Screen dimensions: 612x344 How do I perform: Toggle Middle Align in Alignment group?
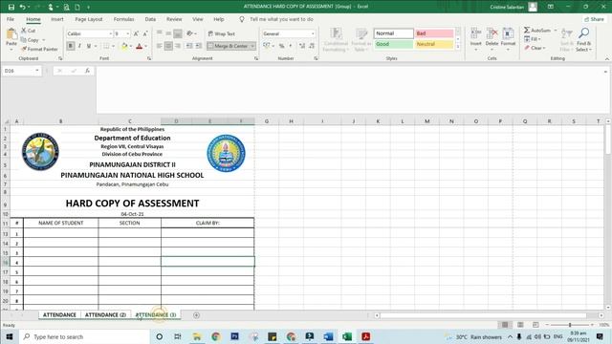coord(168,34)
